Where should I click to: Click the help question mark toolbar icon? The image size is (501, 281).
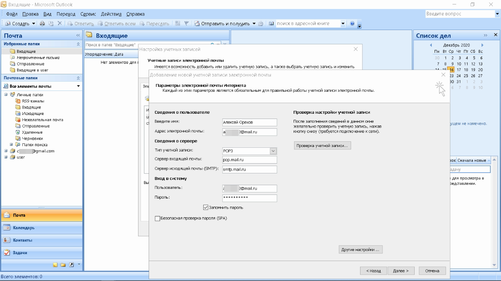click(352, 24)
